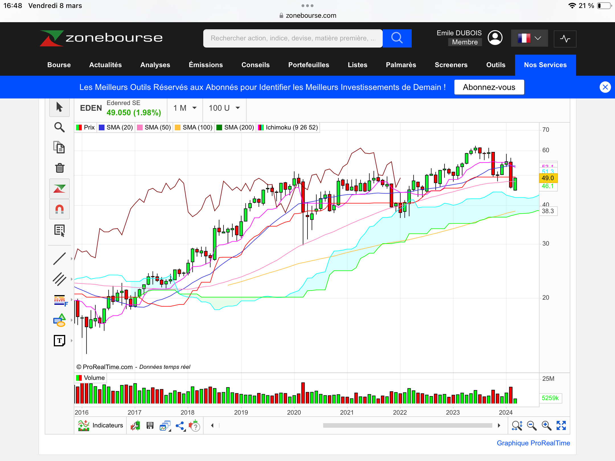The width and height of the screenshot is (615, 461).
Task: Open the Palmarès menu
Action: [401, 65]
